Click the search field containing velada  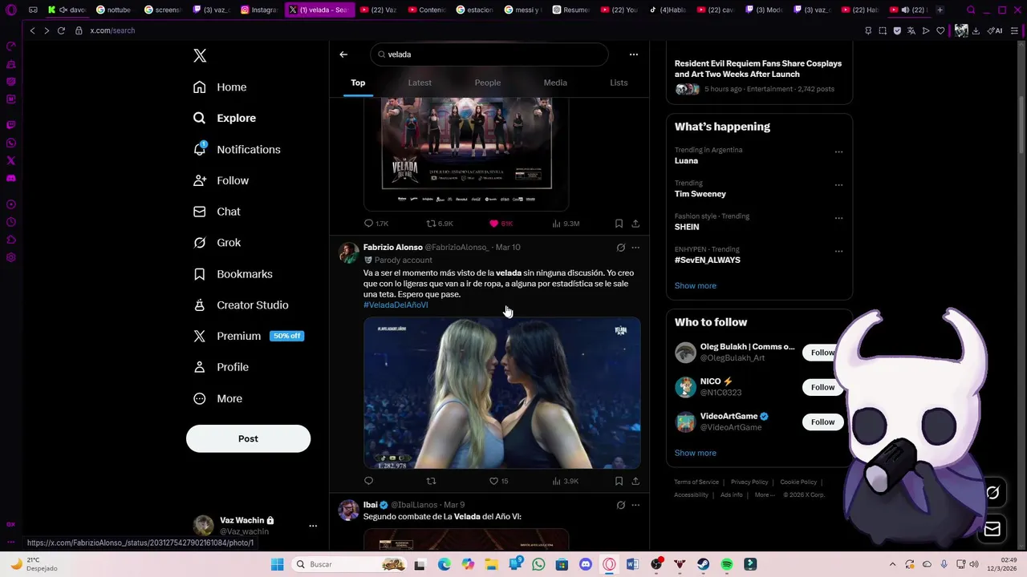point(489,54)
